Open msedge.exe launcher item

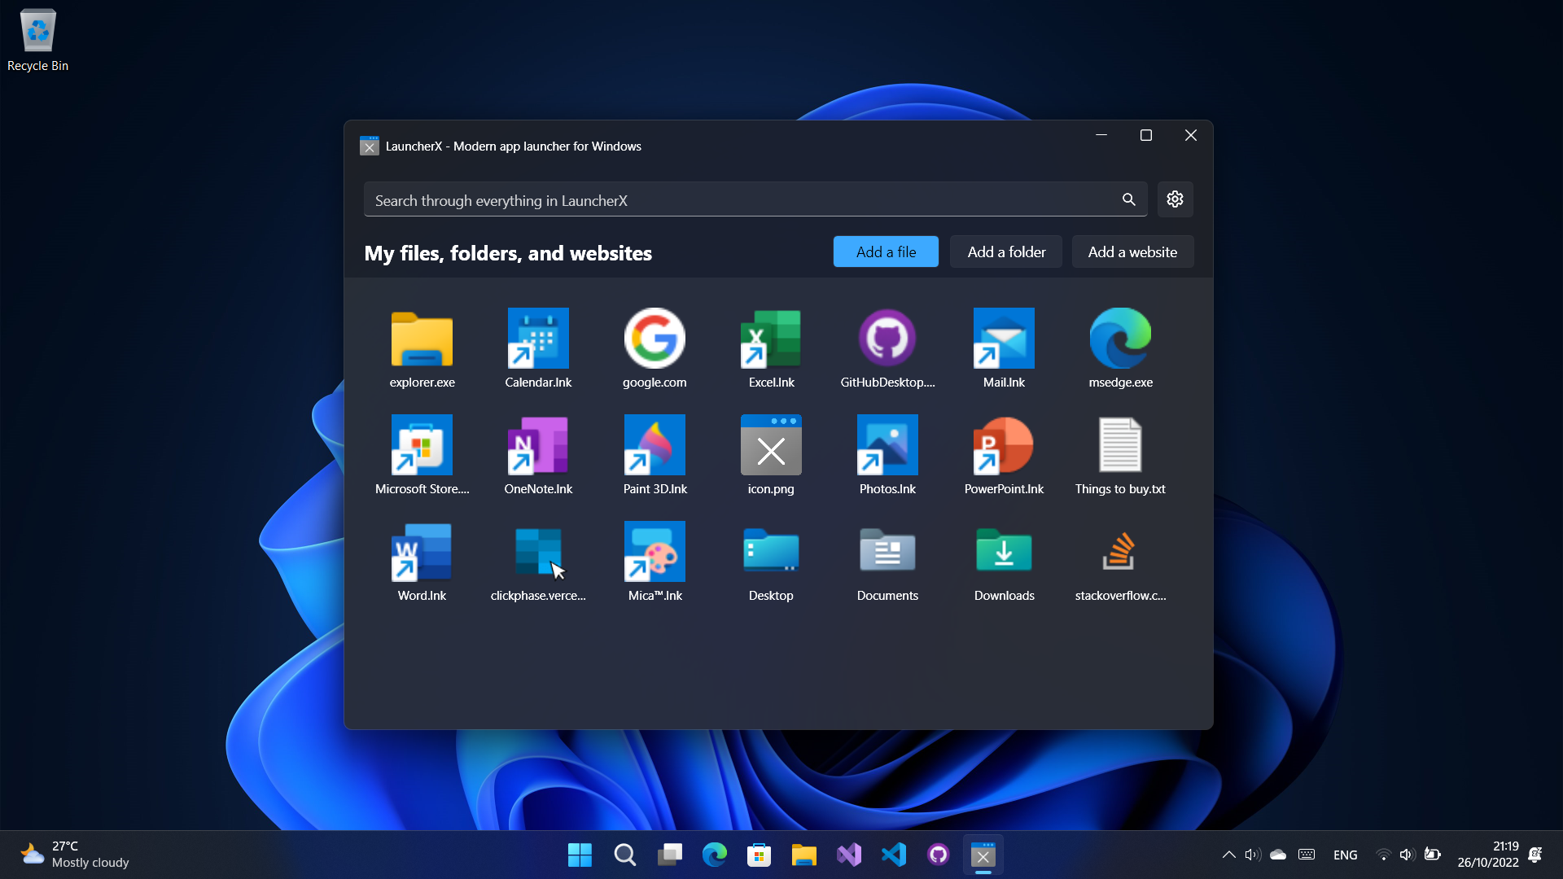[1120, 349]
